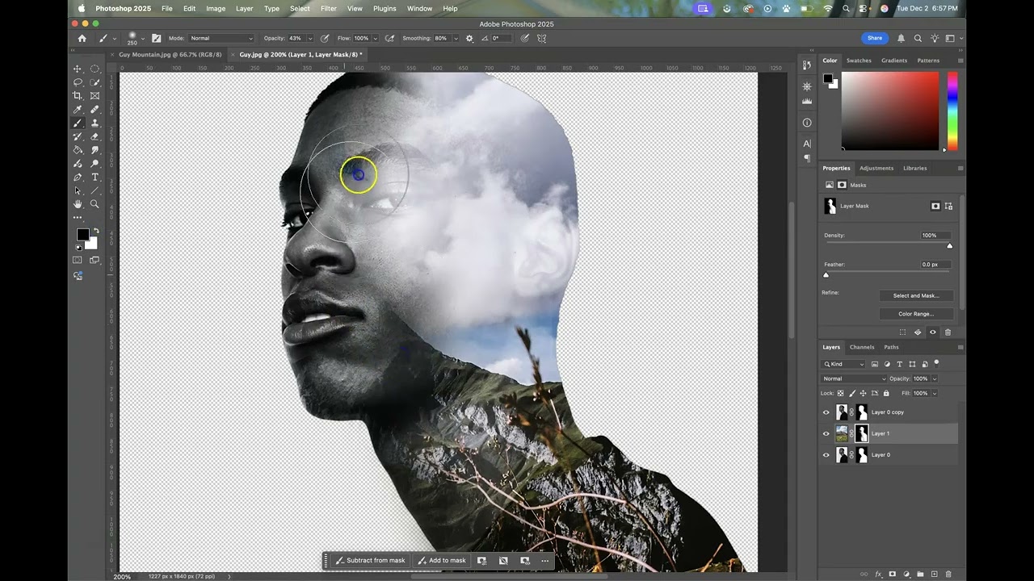Image resolution: width=1034 pixels, height=581 pixels.
Task: Select the Path Selection tool
Action: 78,191
